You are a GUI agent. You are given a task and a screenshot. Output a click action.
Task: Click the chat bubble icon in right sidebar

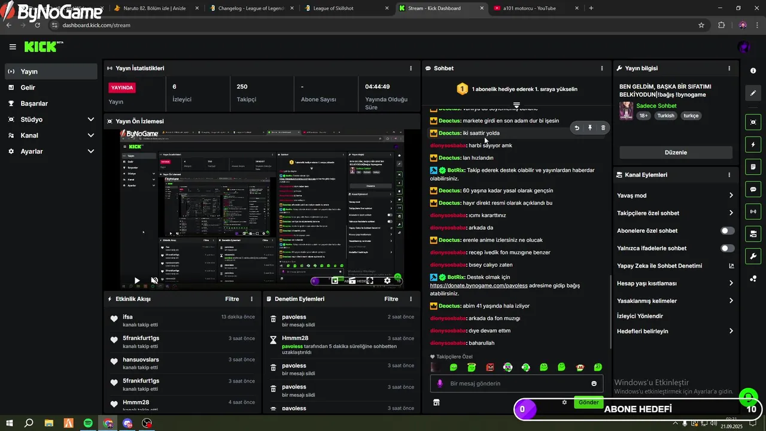click(x=753, y=189)
